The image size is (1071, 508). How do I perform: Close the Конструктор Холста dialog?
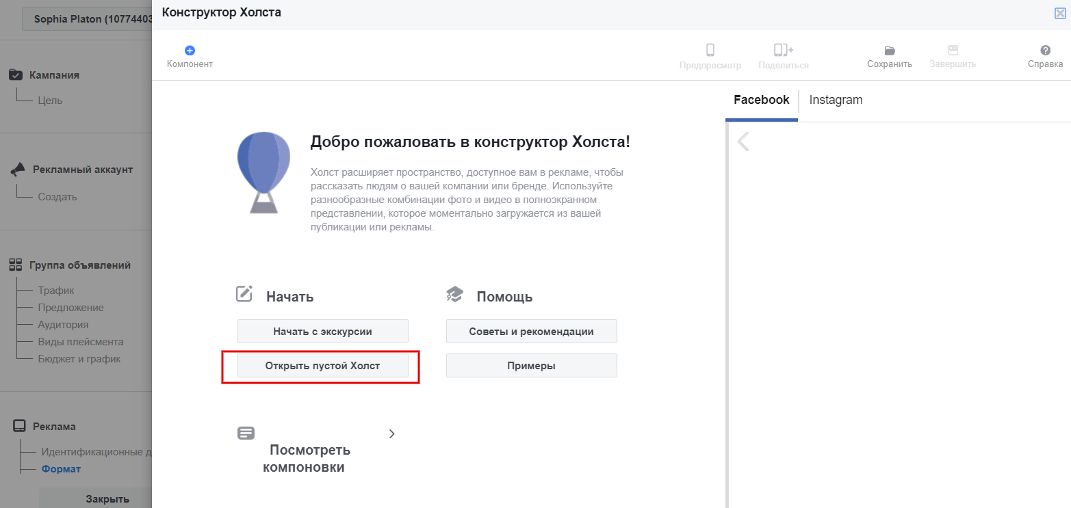(1060, 13)
